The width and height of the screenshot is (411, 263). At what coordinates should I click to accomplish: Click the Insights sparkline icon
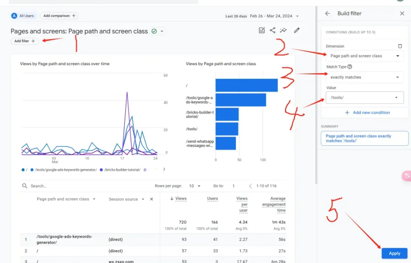click(x=283, y=31)
